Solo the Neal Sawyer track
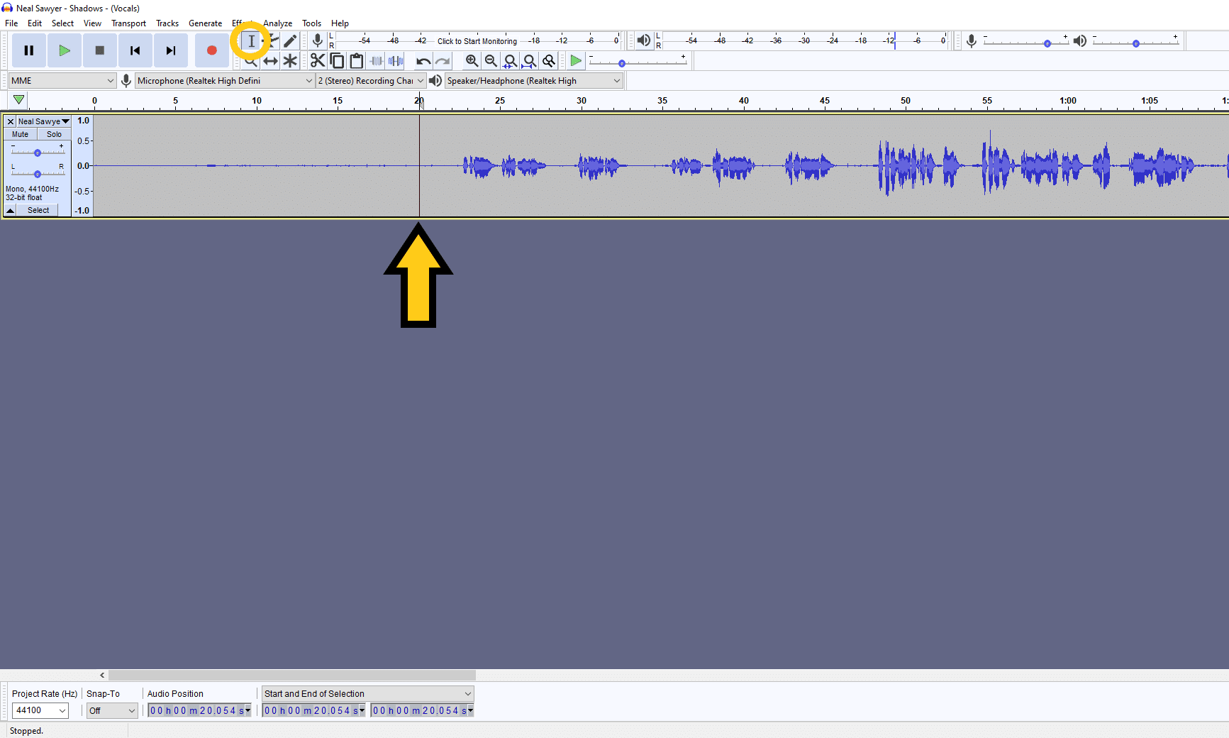1229x738 pixels. (x=54, y=134)
